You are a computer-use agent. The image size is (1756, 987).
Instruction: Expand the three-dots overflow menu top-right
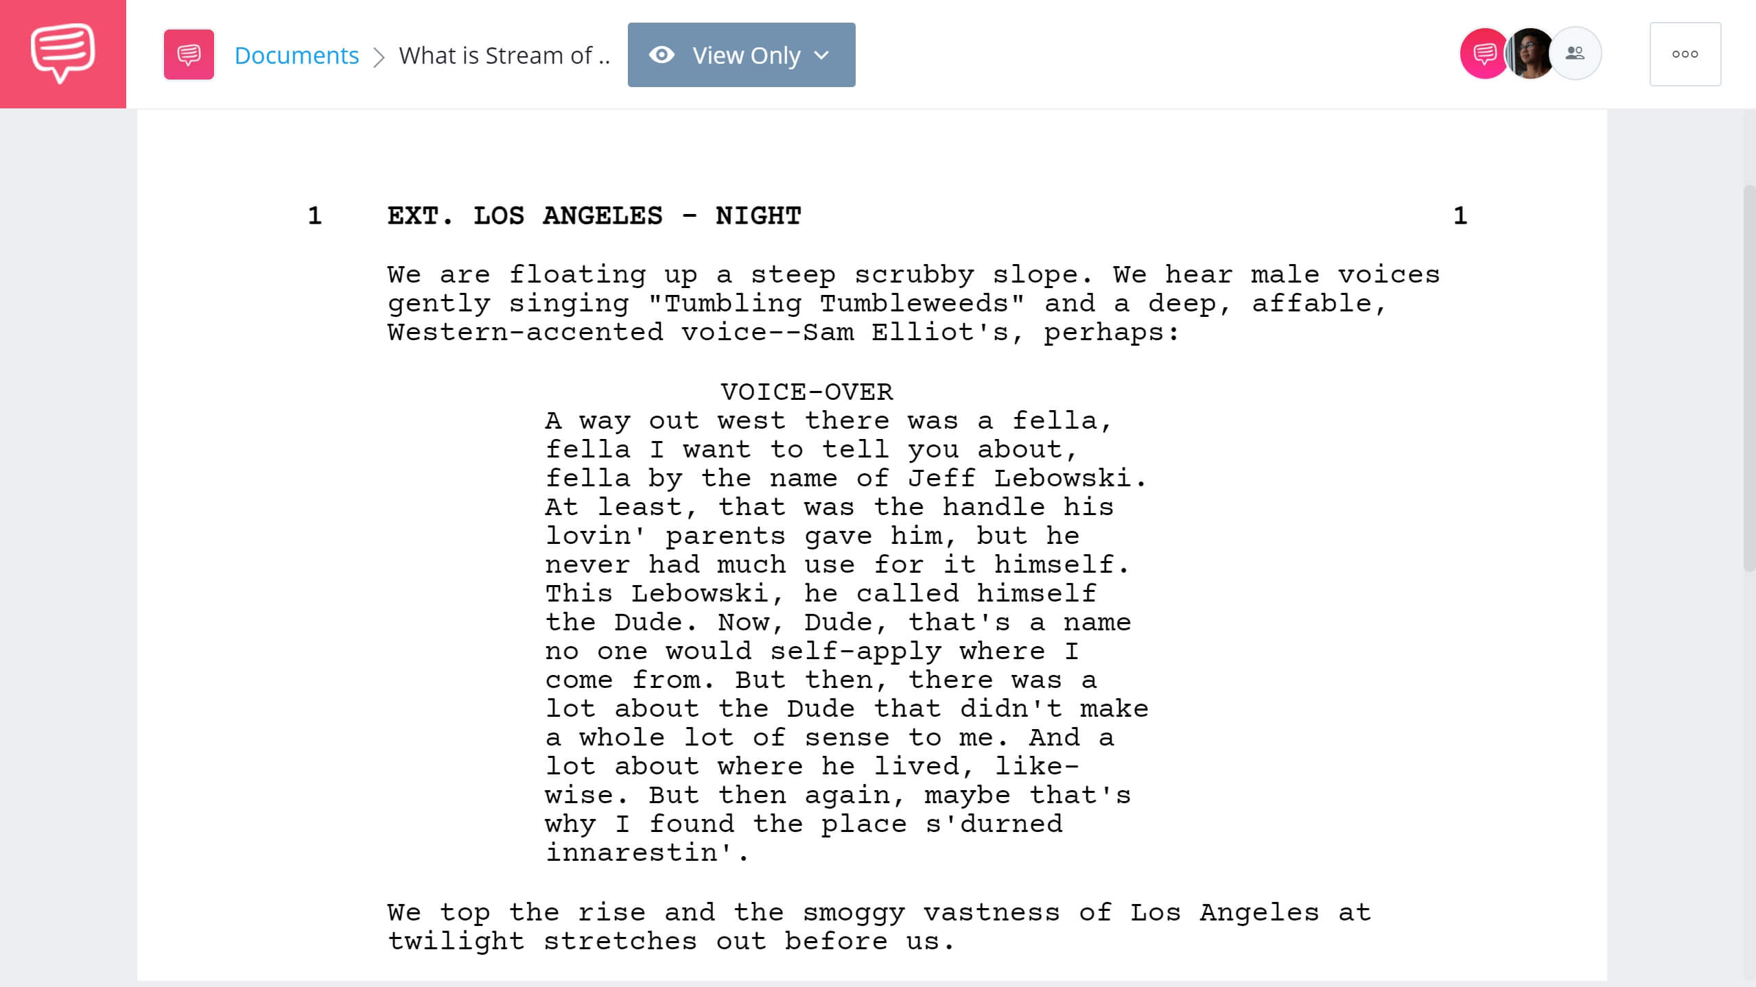click(1684, 54)
